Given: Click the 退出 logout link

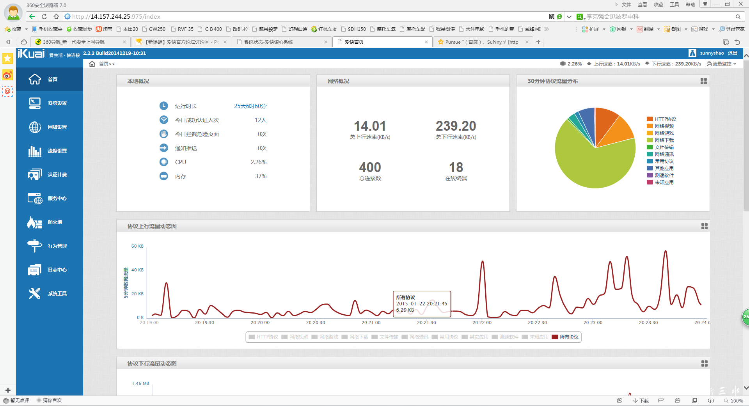Looking at the screenshot, I should point(733,53).
